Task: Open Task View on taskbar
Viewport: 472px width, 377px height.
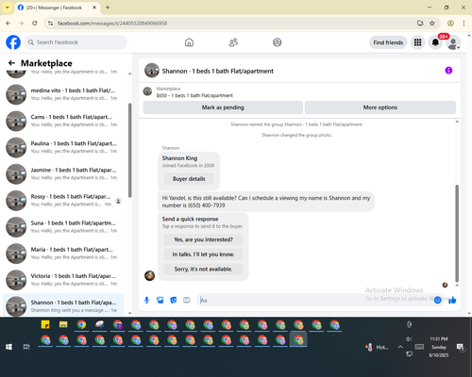Action: pyautogui.click(x=26, y=347)
